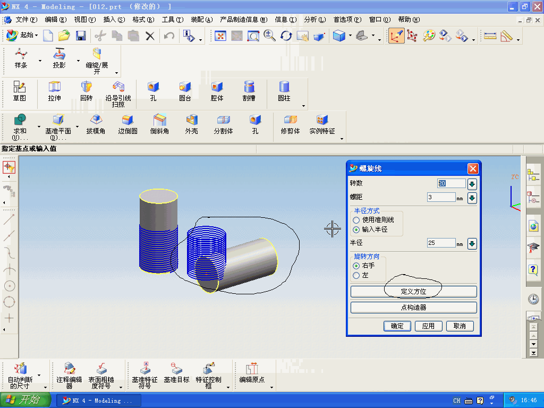Open the 注释编辑器 annotation editor
544x408 pixels.
point(70,376)
